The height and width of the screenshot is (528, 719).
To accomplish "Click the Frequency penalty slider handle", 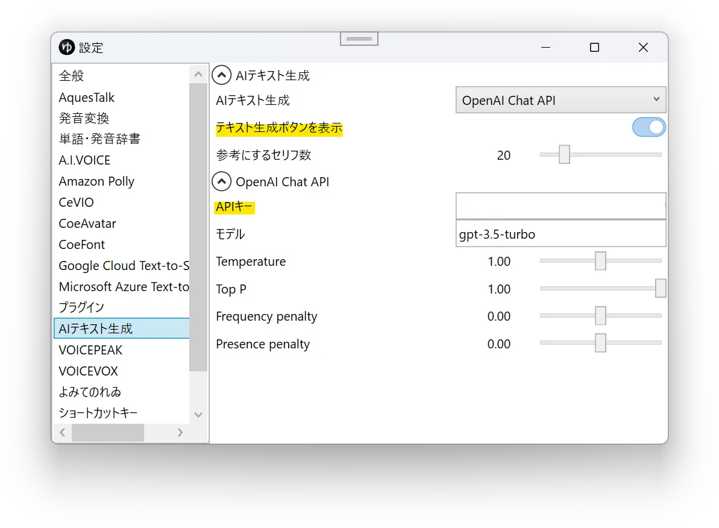I will click(x=600, y=316).
